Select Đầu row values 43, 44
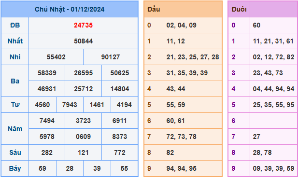 176,89
